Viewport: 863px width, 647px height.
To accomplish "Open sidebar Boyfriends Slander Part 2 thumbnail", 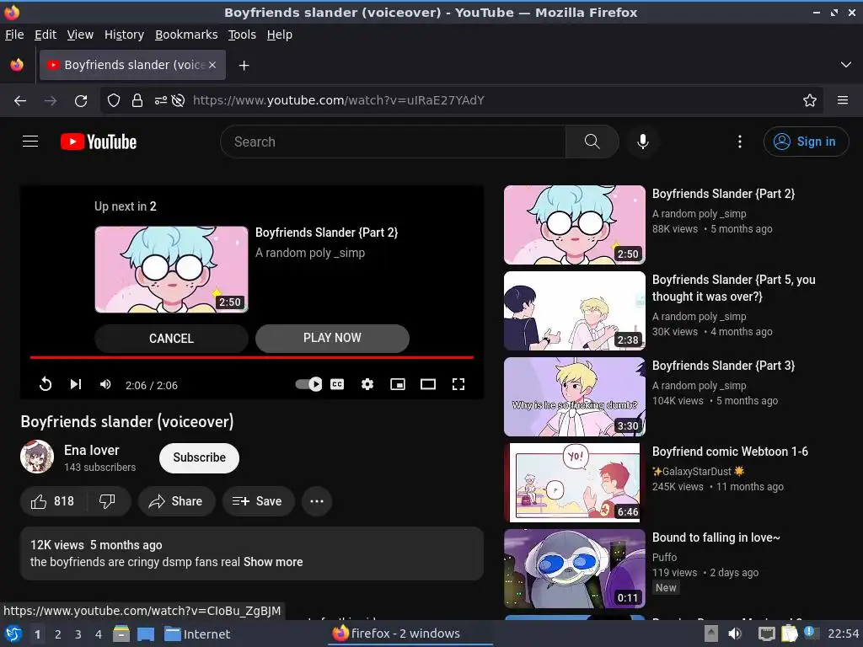I will [575, 224].
